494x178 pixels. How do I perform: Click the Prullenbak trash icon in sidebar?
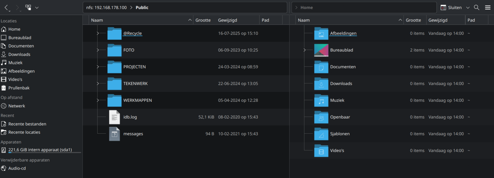pos(4,88)
